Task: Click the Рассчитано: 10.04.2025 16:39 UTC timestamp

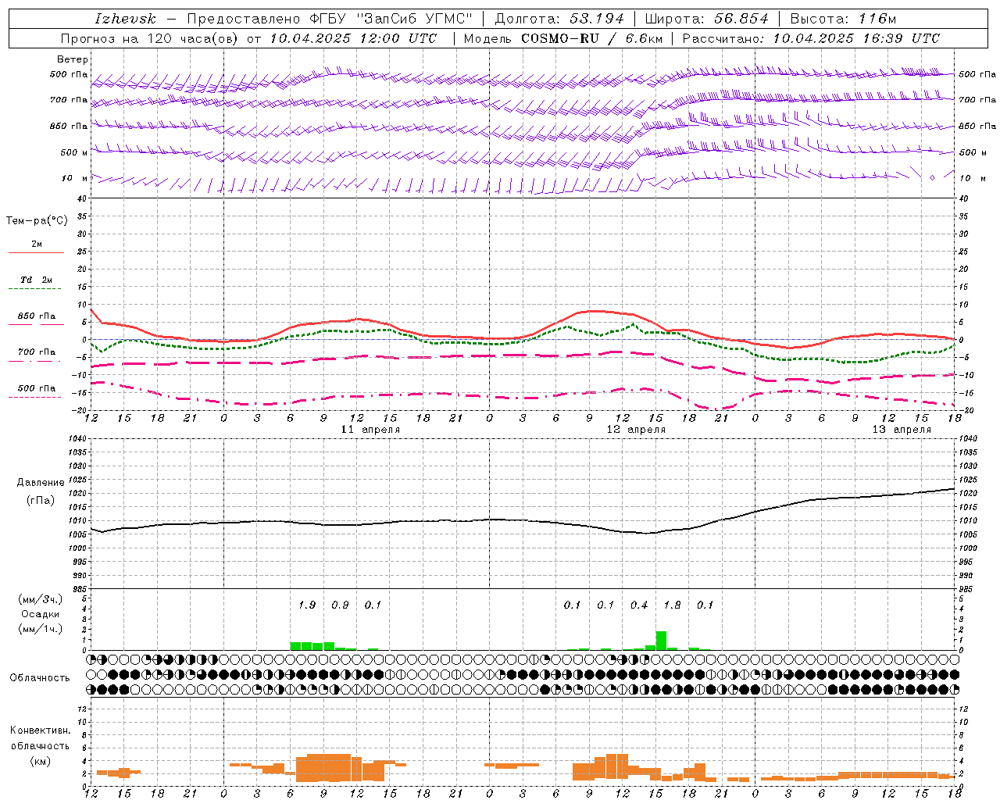Action: click(x=811, y=38)
